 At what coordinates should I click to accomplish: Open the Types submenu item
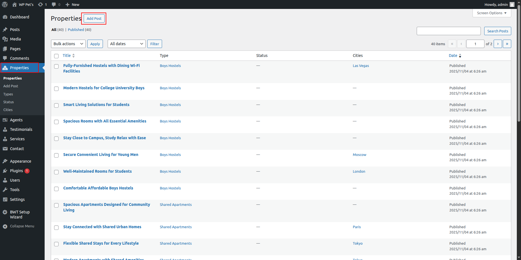(8, 94)
